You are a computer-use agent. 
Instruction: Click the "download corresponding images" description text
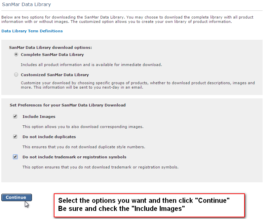click(x=83, y=127)
